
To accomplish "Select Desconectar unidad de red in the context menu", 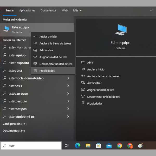I will tap(56, 64).
